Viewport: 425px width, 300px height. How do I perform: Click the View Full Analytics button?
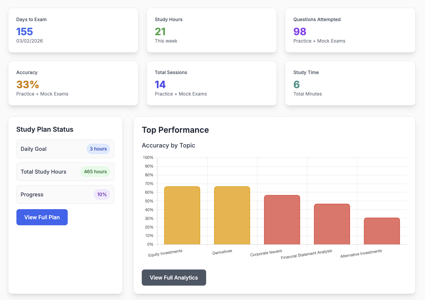click(x=174, y=278)
